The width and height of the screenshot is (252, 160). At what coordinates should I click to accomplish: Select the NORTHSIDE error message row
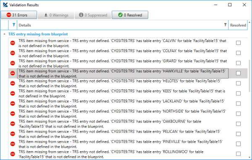click(x=122, y=114)
